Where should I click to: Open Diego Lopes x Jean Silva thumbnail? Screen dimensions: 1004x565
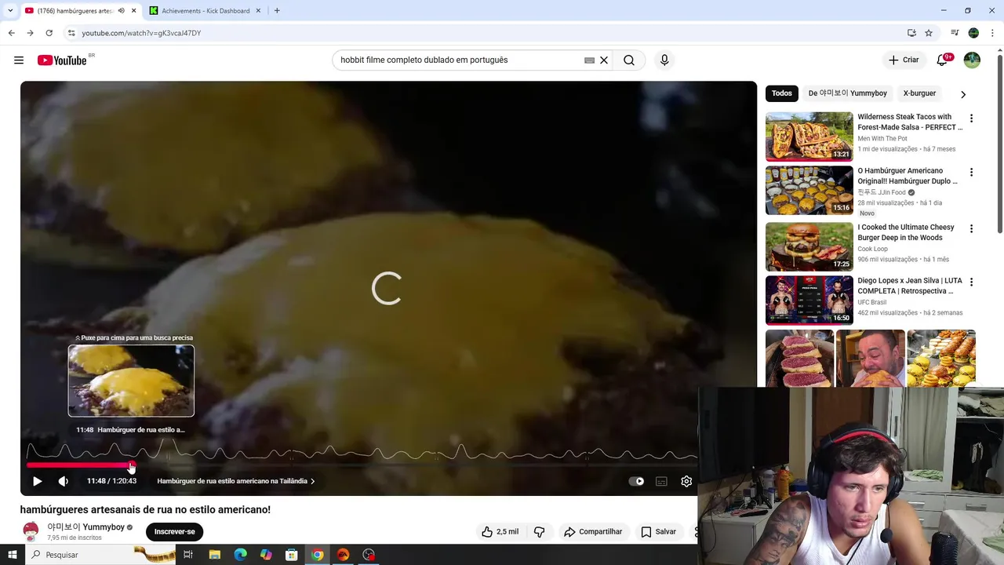809,300
